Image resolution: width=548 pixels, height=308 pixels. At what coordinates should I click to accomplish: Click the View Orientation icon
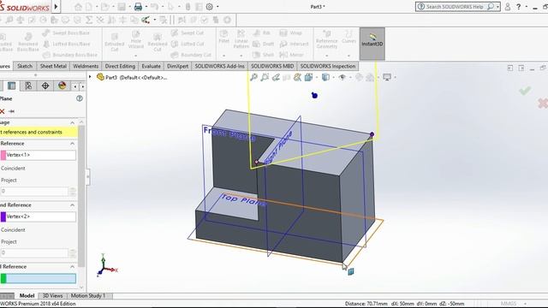[308, 77]
